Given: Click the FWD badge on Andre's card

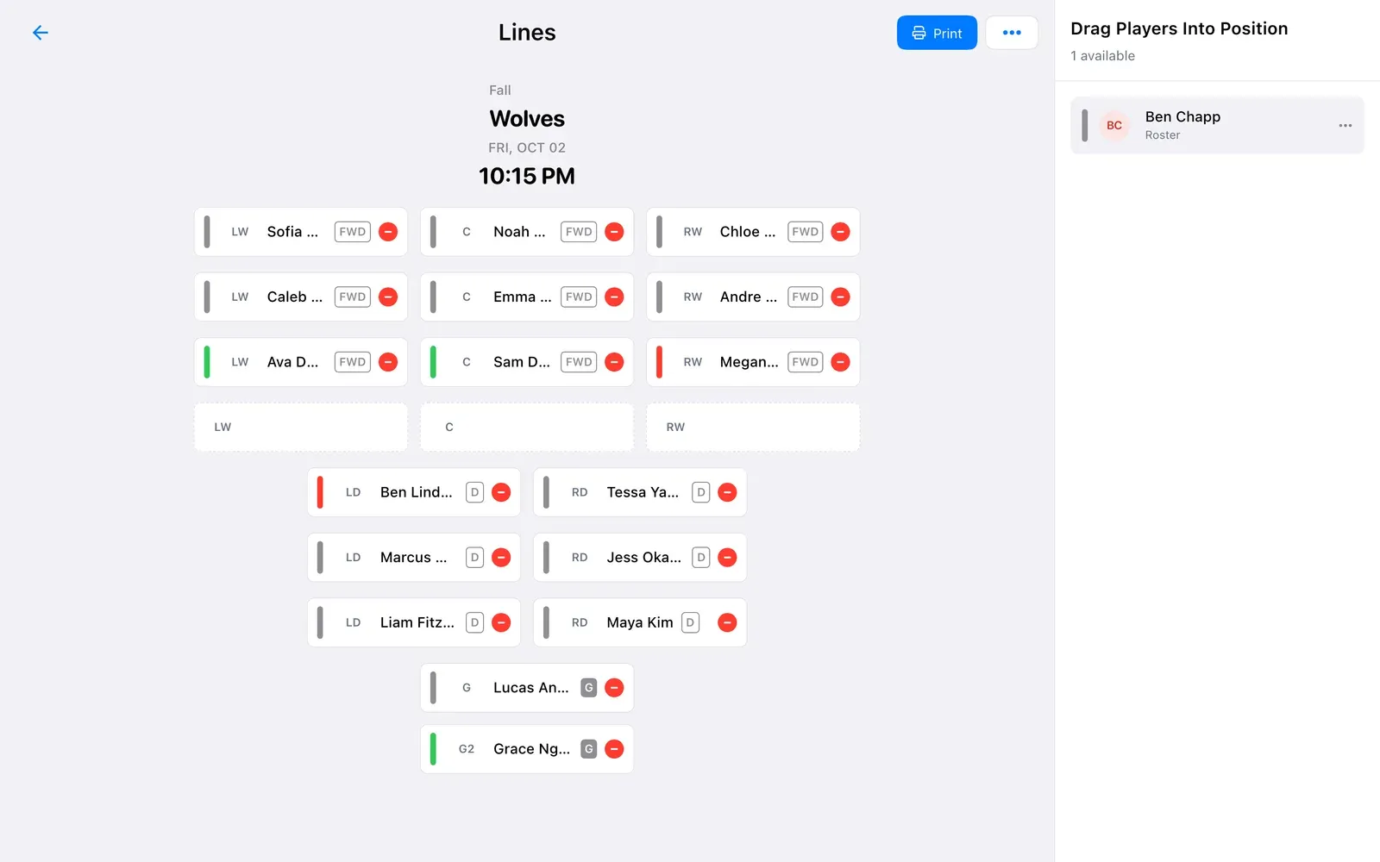Looking at the screenshot, I should [x=805, y=297].
